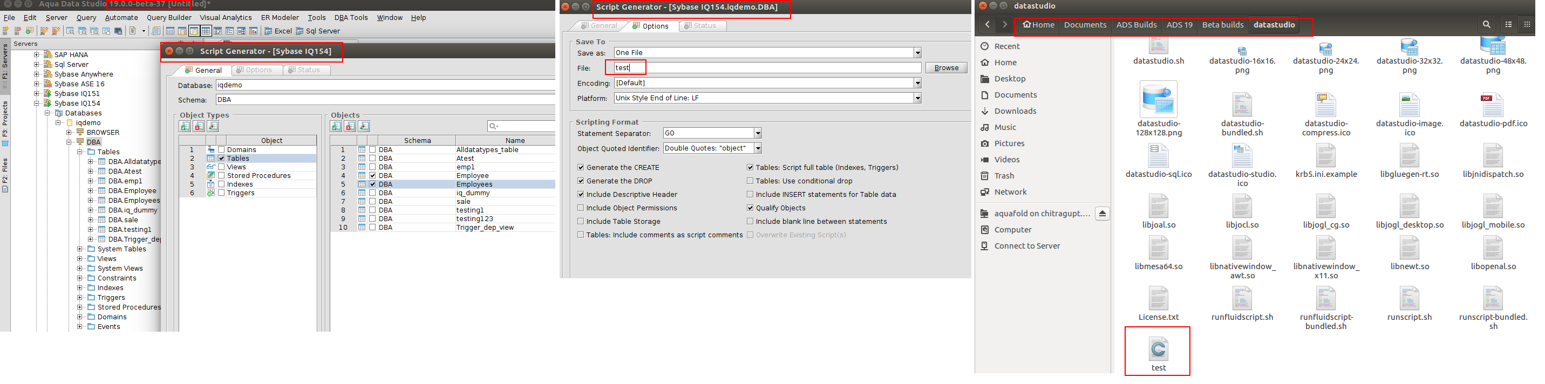
Task: Switch file manager to grid view
Action: click(1527, 25)
